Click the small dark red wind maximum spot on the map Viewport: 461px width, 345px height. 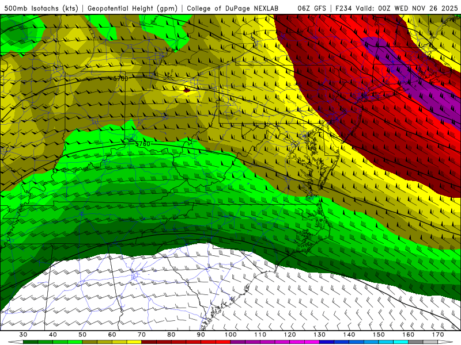187,90
